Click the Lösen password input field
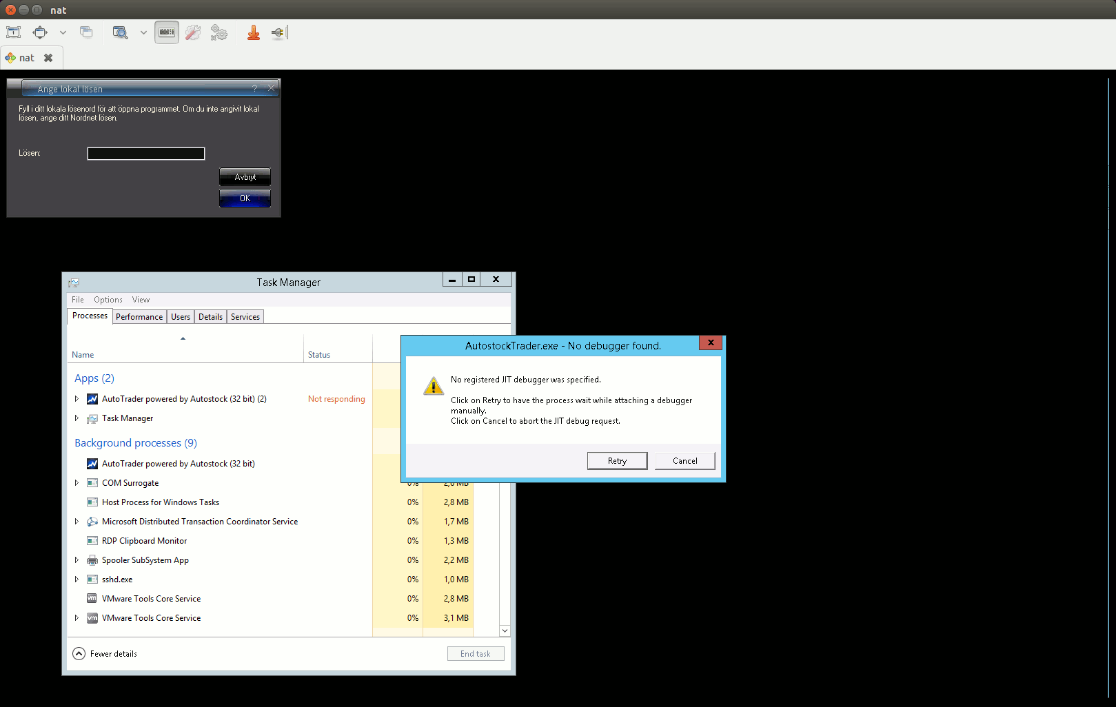Viewport: 1116px width, 707px height. (146, 154)
